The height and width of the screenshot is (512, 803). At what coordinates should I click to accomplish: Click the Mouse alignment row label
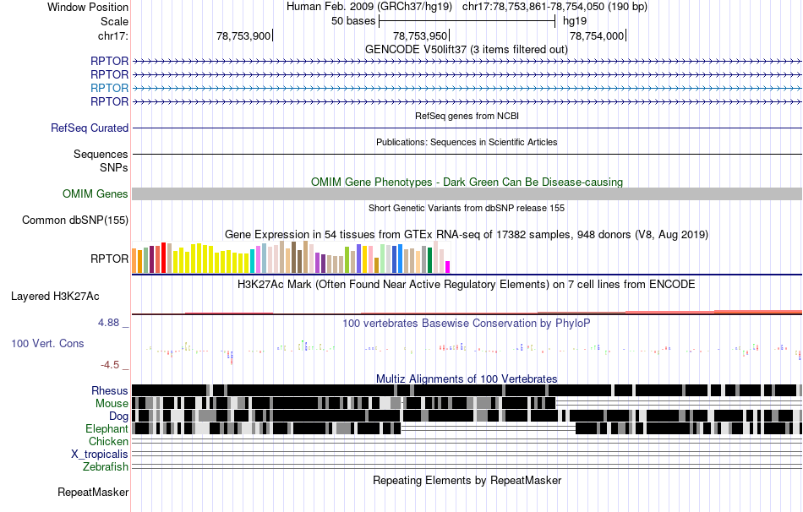[112, 404]
